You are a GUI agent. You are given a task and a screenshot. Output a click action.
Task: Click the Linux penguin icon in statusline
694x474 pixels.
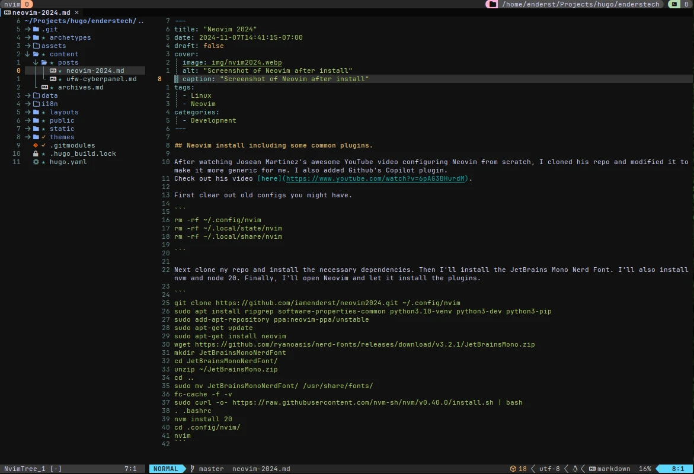click(x=575, y=469)
